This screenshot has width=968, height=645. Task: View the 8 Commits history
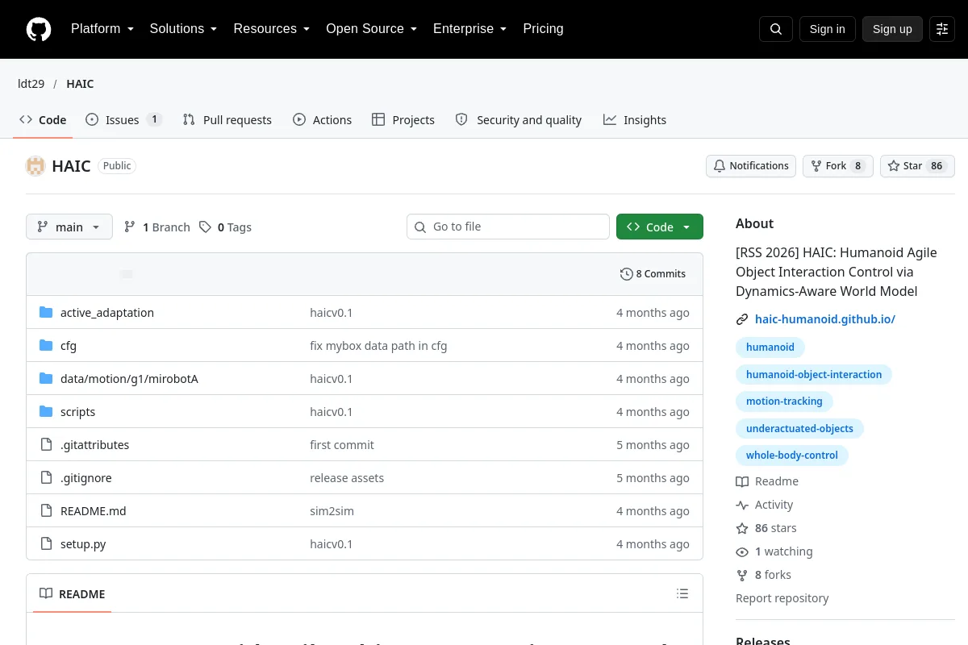653,274
